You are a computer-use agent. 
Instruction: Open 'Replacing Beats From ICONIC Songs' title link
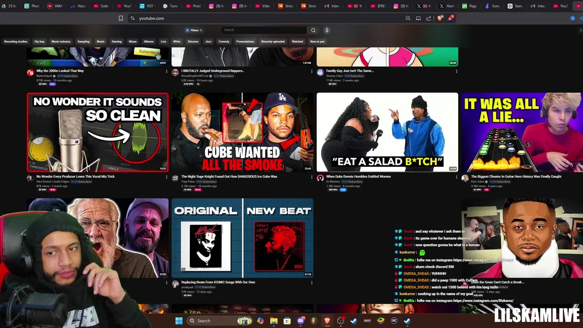click(218, 282)
